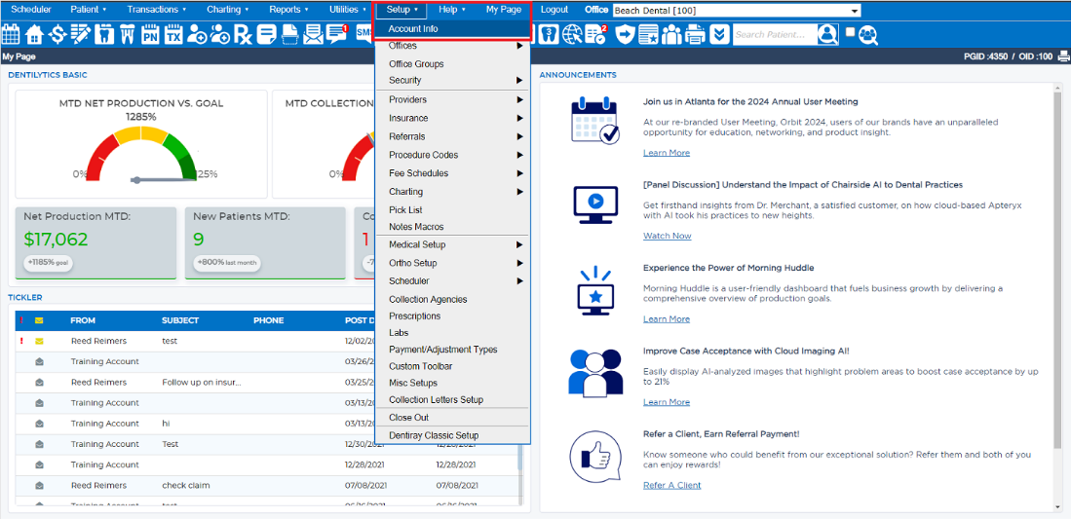Click Learn More under Cloud Imaging AI
The image size is (1071, 519).
(x=666, y=402)
